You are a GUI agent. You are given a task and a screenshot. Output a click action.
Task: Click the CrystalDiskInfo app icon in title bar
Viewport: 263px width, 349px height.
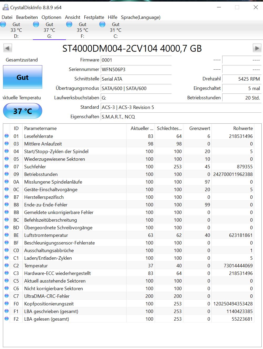(x=6, y=7)
